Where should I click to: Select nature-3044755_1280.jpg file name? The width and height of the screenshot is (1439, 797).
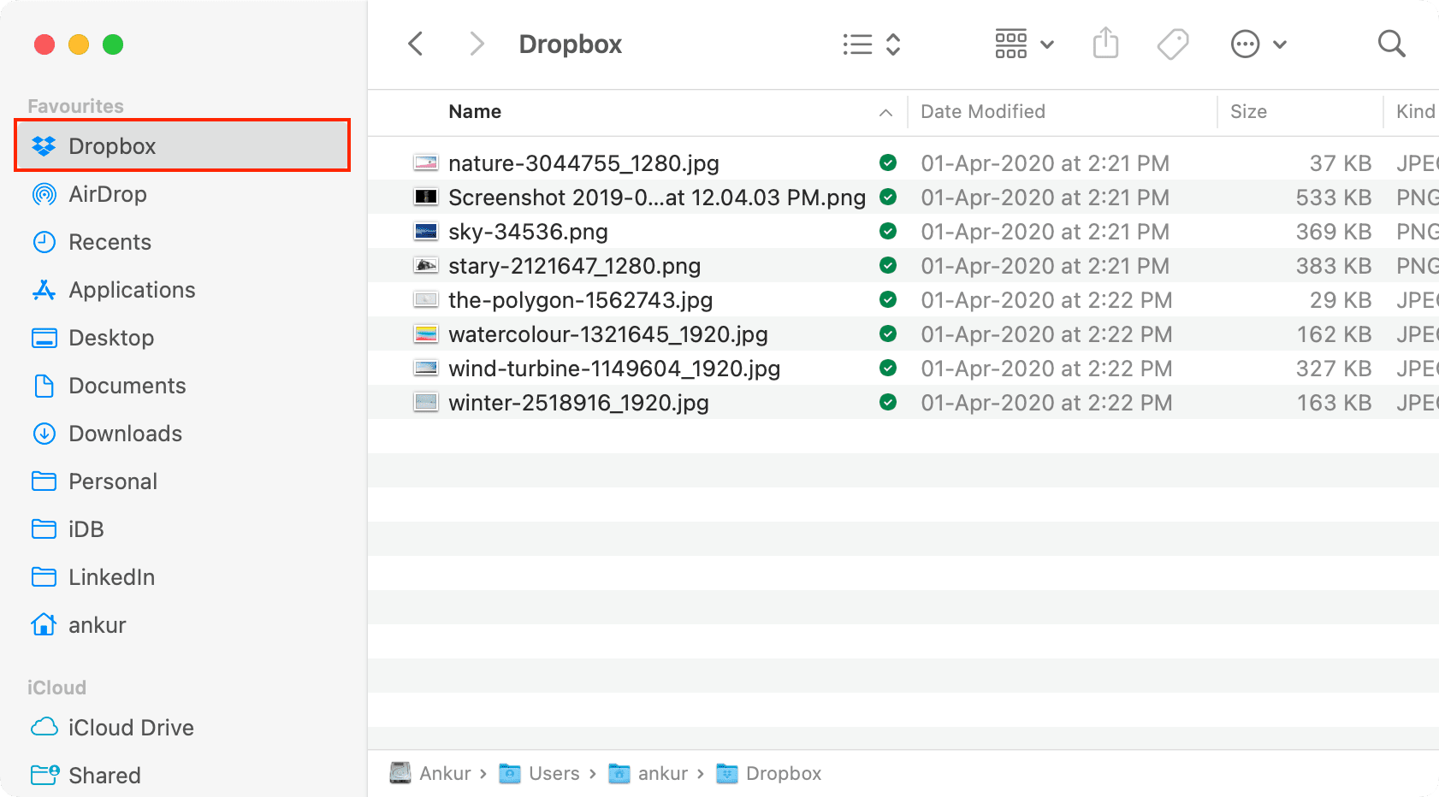point(583,163)
